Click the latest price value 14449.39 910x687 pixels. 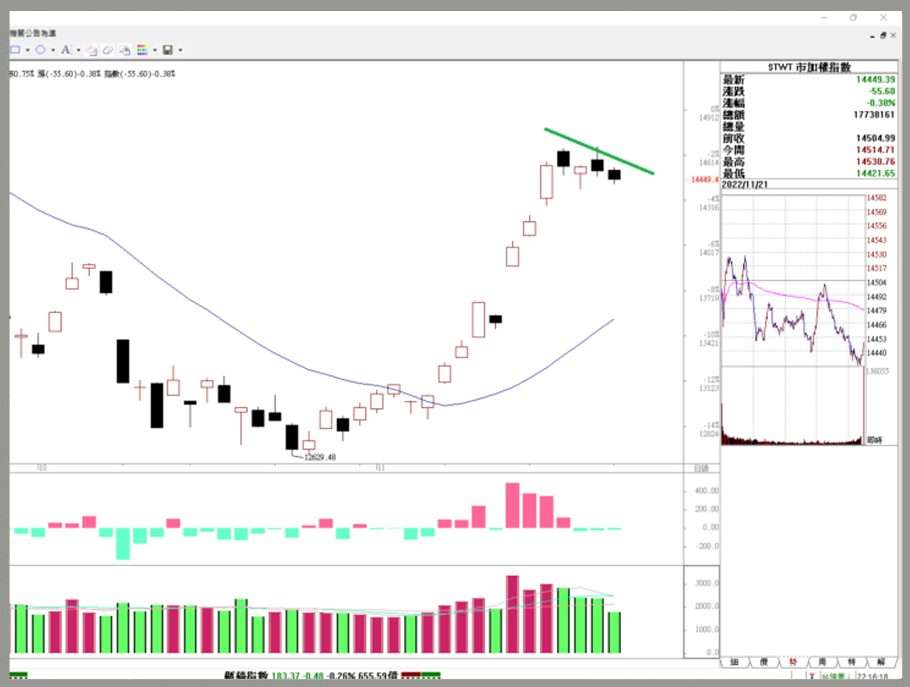click(875, 80)
